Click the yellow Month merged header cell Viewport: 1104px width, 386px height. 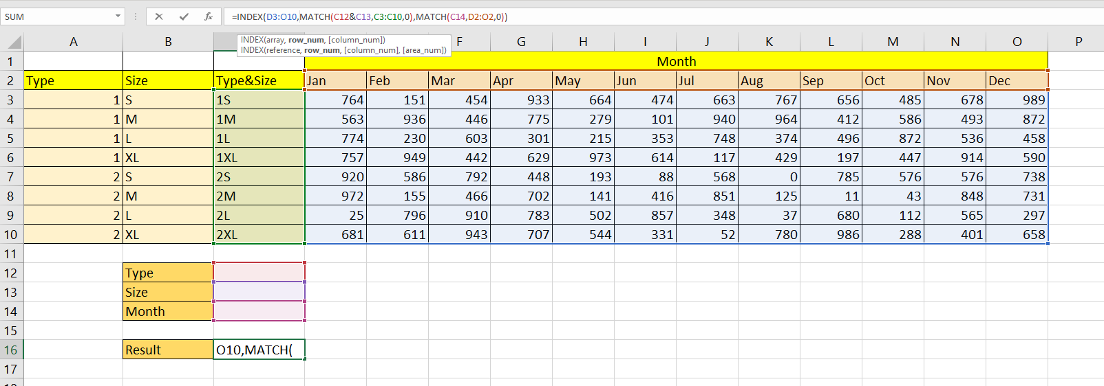(676, 61)
